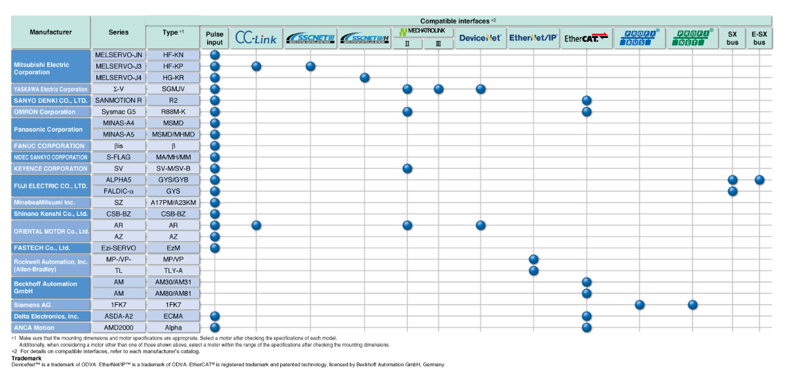
Task: Click the SSCNET III logo
Action: pyautogui.click(x=310, y=38)
